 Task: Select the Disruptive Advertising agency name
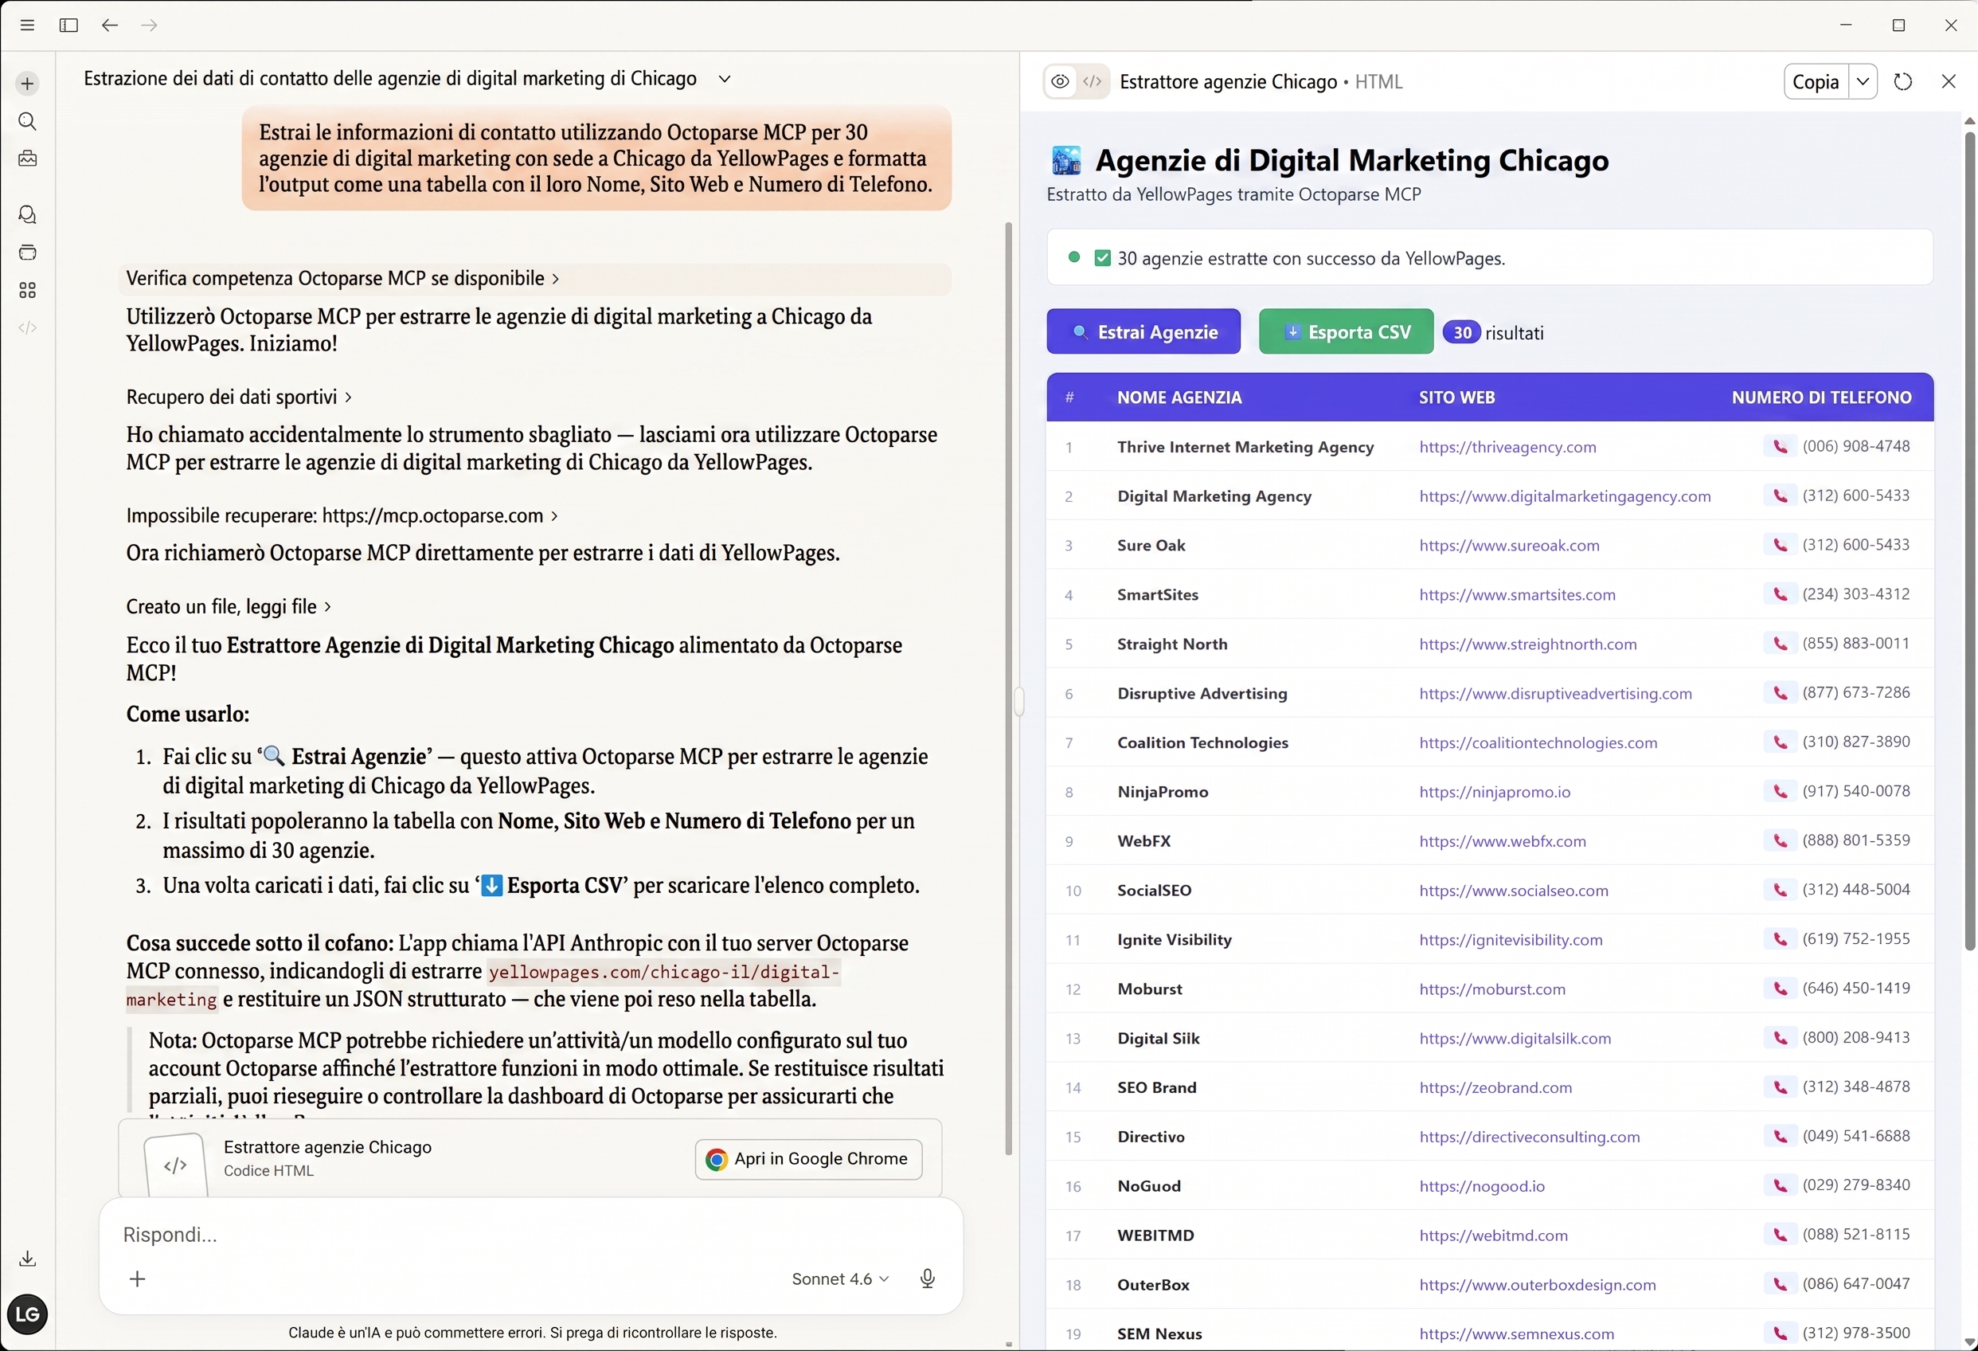1202,693
